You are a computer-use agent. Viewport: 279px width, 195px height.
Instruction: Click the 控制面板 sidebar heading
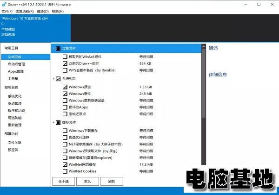pyautogui.click(x=11, y=88)
